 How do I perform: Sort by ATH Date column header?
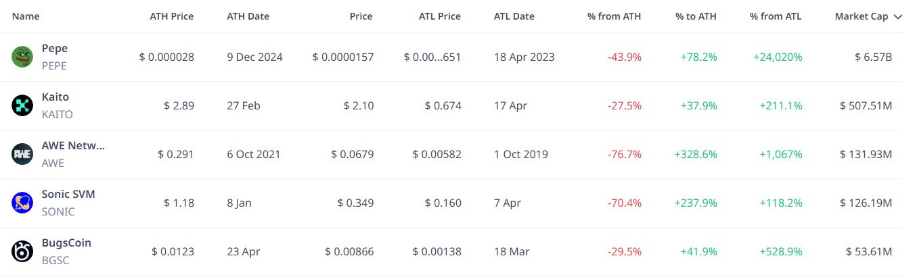[248, 16]
